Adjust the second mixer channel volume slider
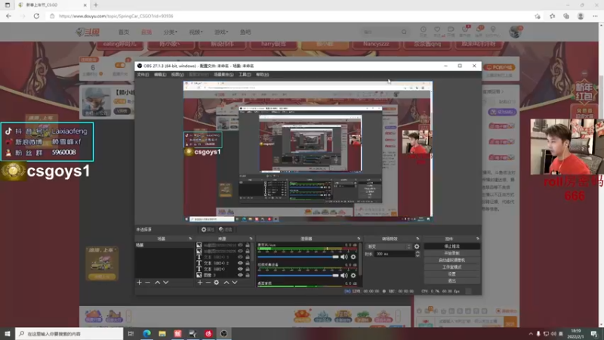This screenshot has width=604, height=340. pyautogui.click(x=298, y=275)
